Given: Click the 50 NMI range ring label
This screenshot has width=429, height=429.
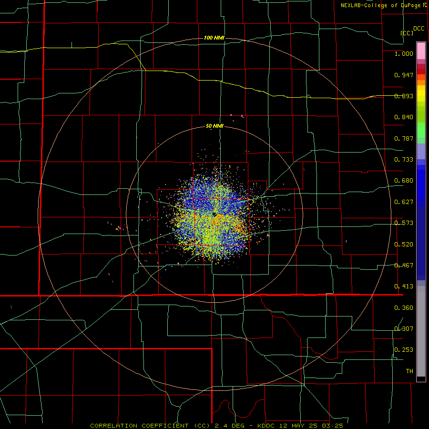Looking at the screenshot, I should (214, 126).
